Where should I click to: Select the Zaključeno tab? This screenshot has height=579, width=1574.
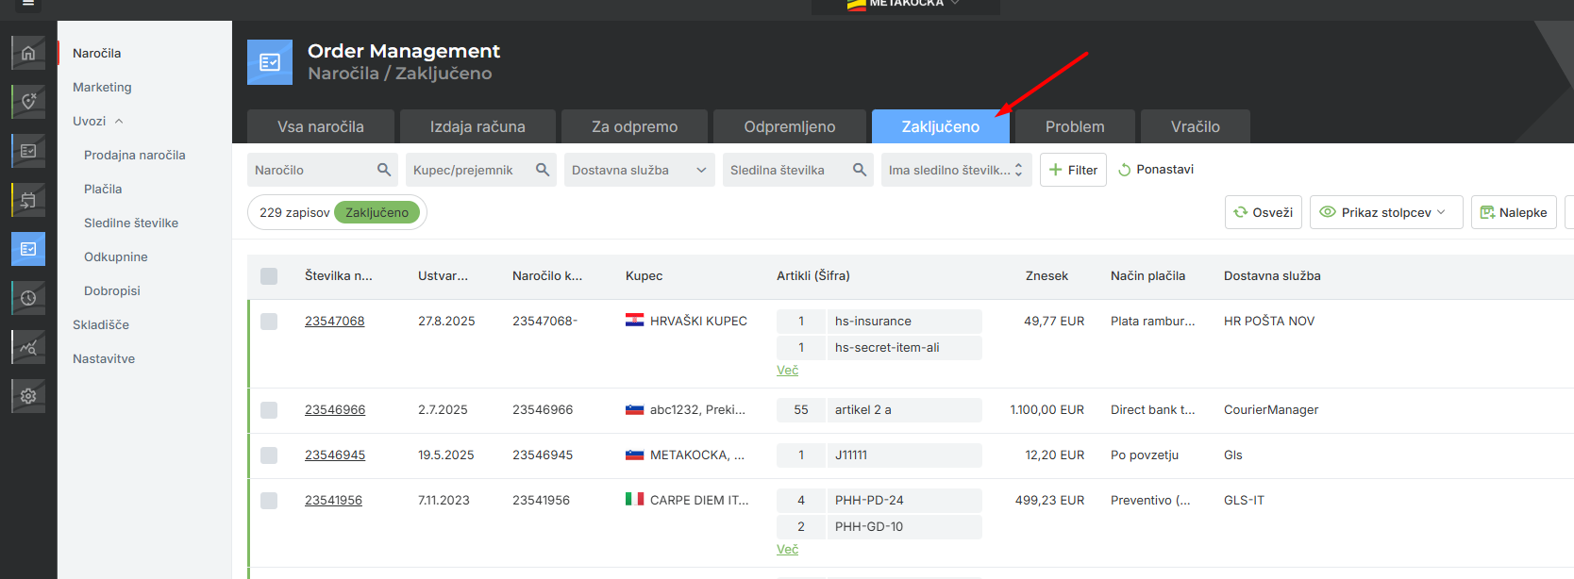(941, 126)
